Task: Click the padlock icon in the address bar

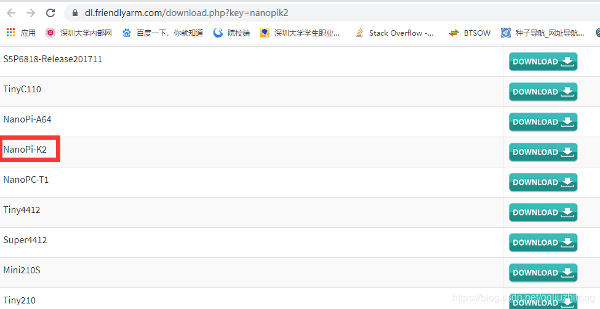Action: (75, 13)
